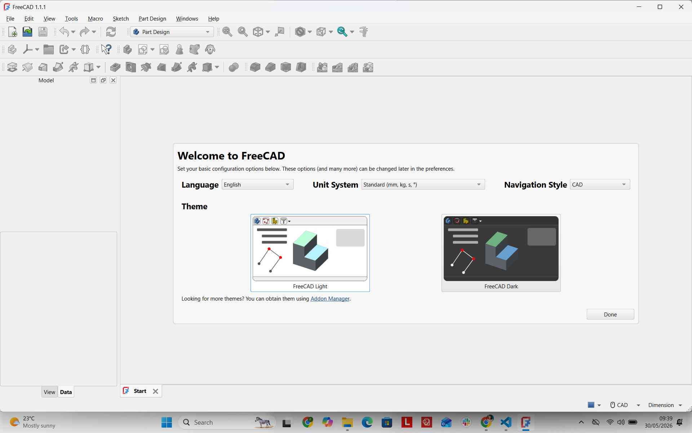
Task: Choose the FreeCAD Dark theme thumbnail
Action: (x=501, y=253)
